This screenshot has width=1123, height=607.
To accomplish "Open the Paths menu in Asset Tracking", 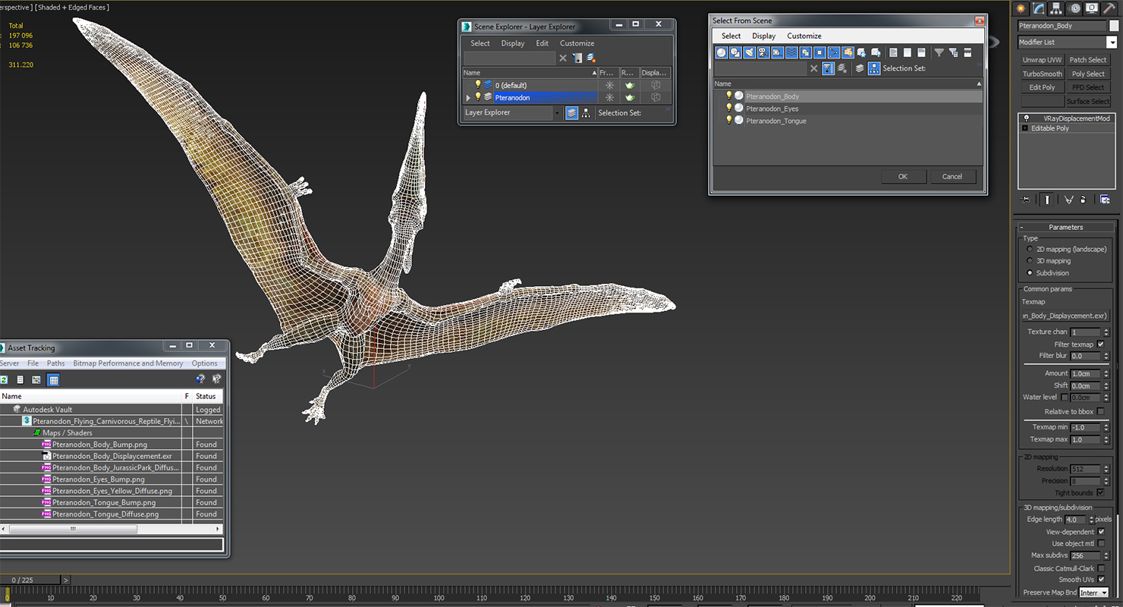I will point(55,363).
